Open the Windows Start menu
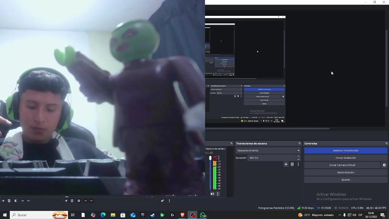 [x=5, y=215]
